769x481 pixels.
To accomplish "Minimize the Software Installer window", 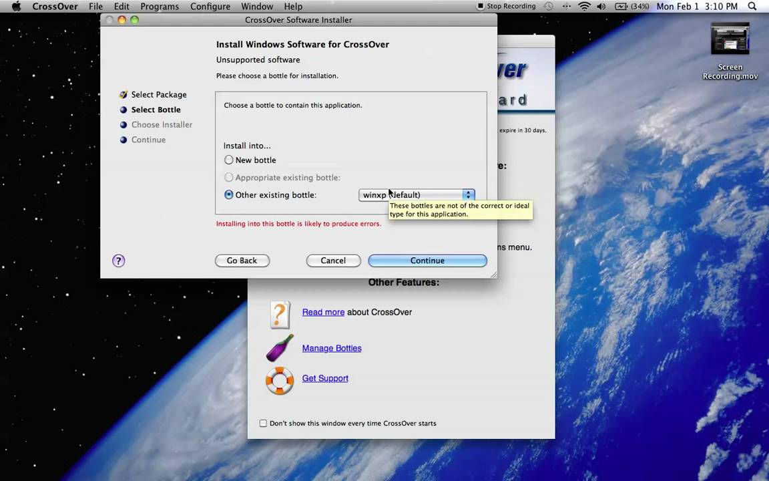I will pos(121,19).
